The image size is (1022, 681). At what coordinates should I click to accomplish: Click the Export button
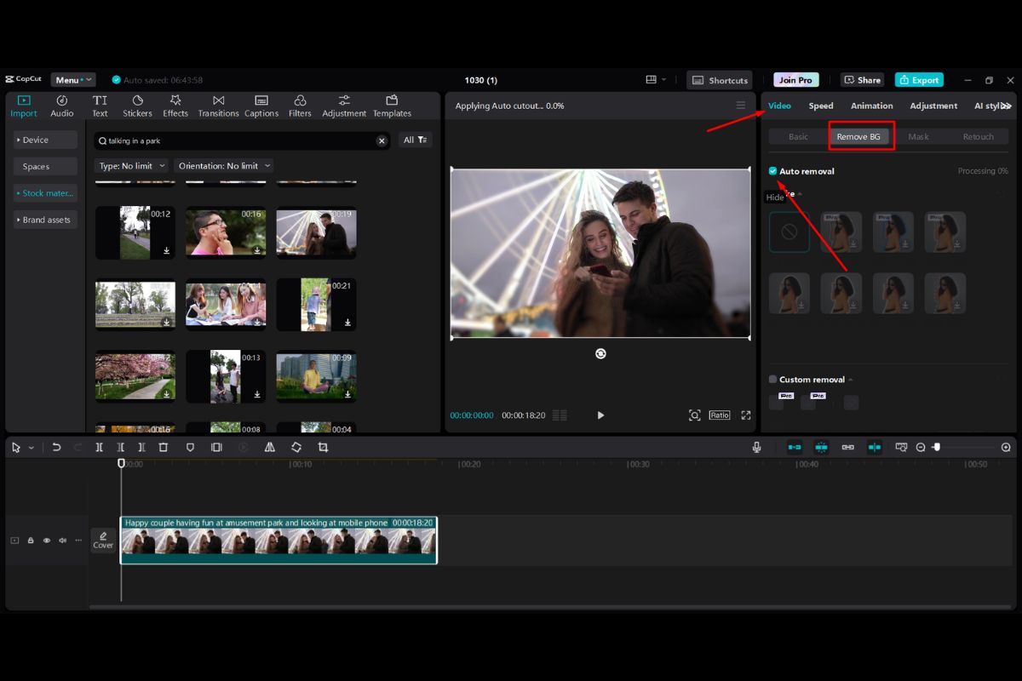[919, 80]
